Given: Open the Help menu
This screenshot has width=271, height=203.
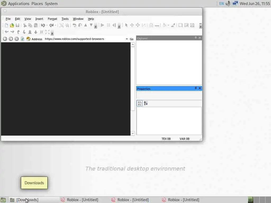Looking at the screenshot, I should tap(91, 19).
